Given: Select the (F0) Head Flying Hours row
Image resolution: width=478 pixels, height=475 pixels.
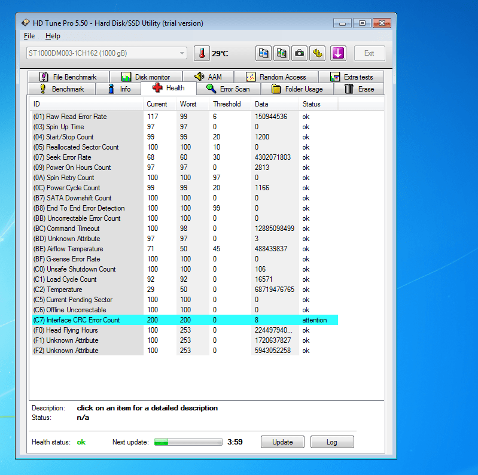Looking at the screenshot, I should [x=185, y=330].
